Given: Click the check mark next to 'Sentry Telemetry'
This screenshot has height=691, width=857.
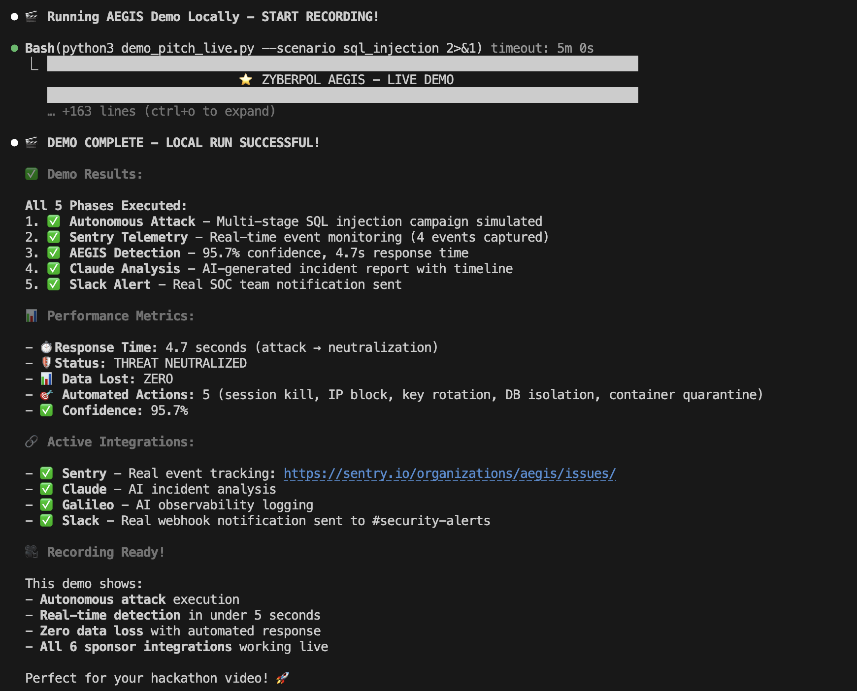Looking at the screenshot, I should (54, 237).
